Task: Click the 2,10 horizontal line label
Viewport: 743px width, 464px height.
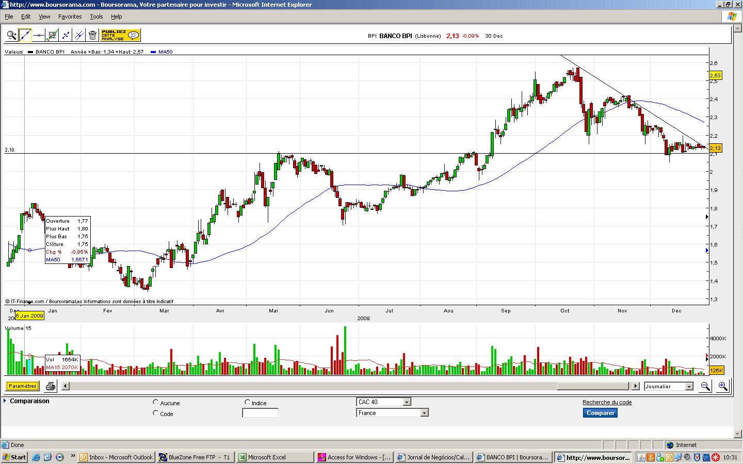Action: [10, 150]
